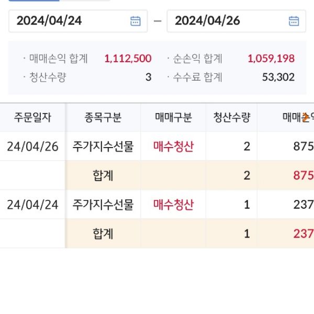This screenshot has width=314, height=314.
Task: Click the 순손익 합계 value 1,059,198
Action: coord(271,59)
